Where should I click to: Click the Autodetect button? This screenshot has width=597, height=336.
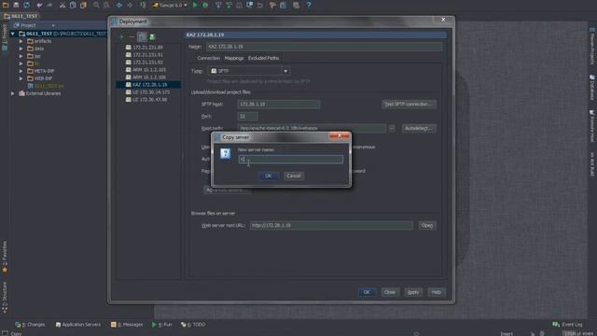pyautogui.click(x=419, y=129)
